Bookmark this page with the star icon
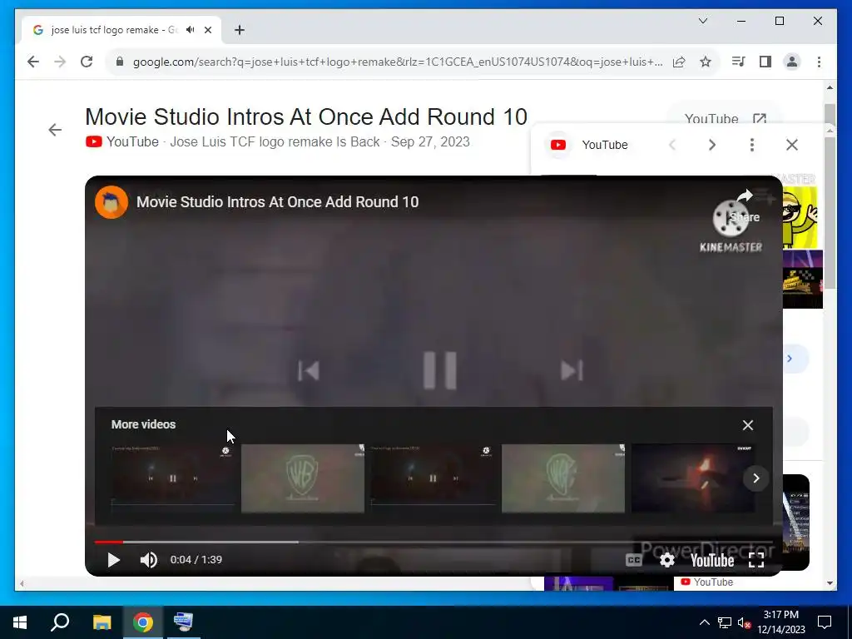The image size is (852, 639). click(706, 62)
